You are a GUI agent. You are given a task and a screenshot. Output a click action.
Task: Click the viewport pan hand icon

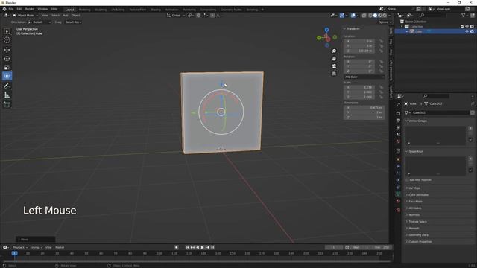[334, 59]
